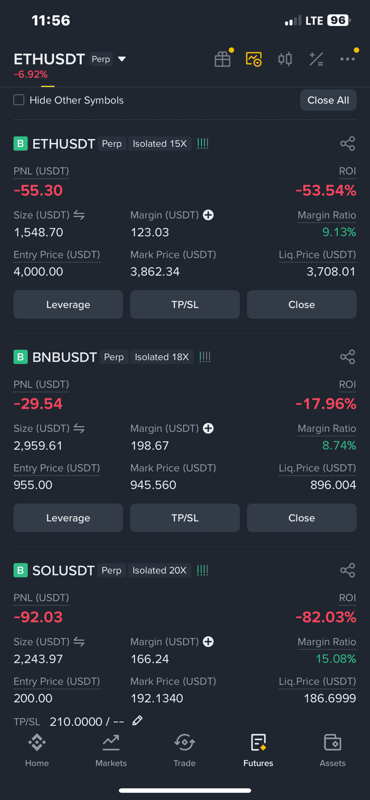The image size is (370, 800).
Task: Share the ETHUSDT position
Action: (x=348, y=144)
